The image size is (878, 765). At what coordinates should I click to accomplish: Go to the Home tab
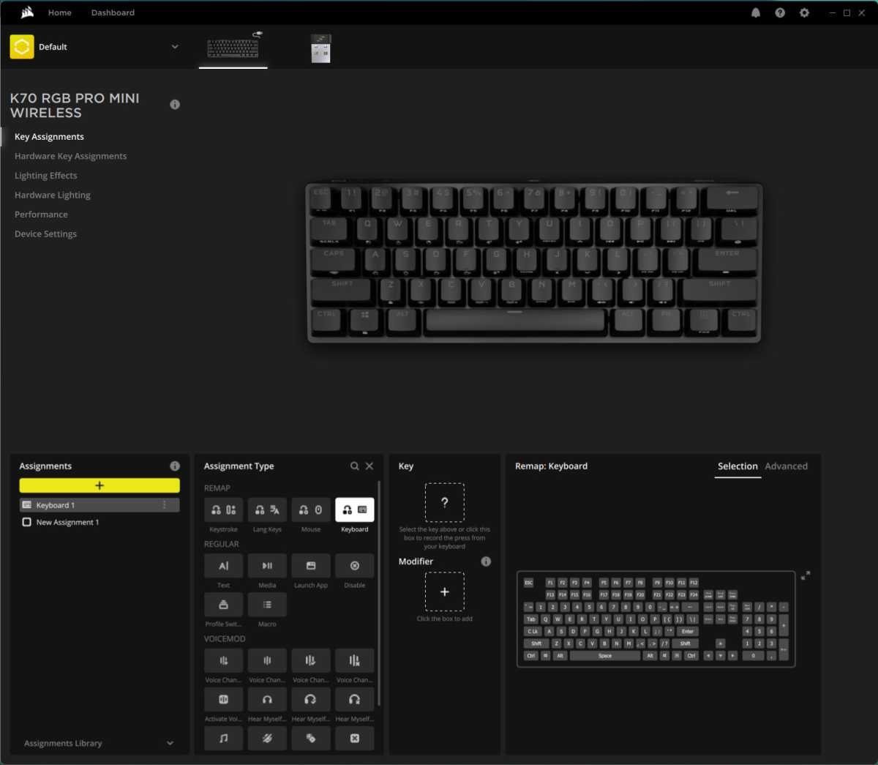[60, 12]
